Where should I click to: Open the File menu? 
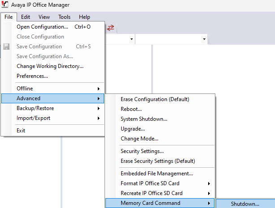9,17
